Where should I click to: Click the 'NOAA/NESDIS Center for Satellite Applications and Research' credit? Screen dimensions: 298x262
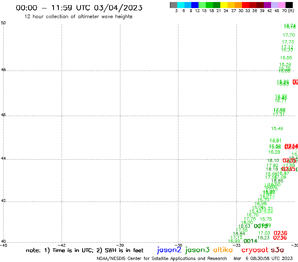pyautogui.click(x=162, y=258)
